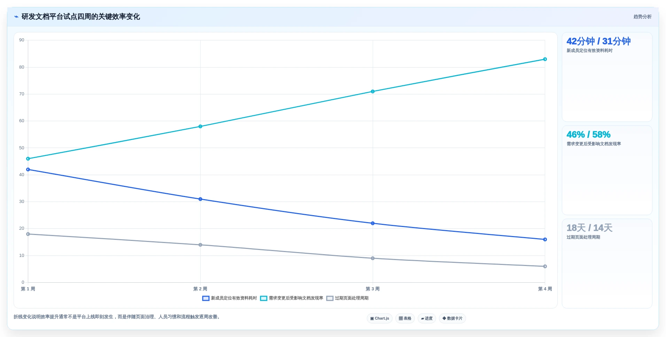This screenshot has height=337, width=666.
Task: Click the 过期页面处理周期 card caption
Action: 583,237
